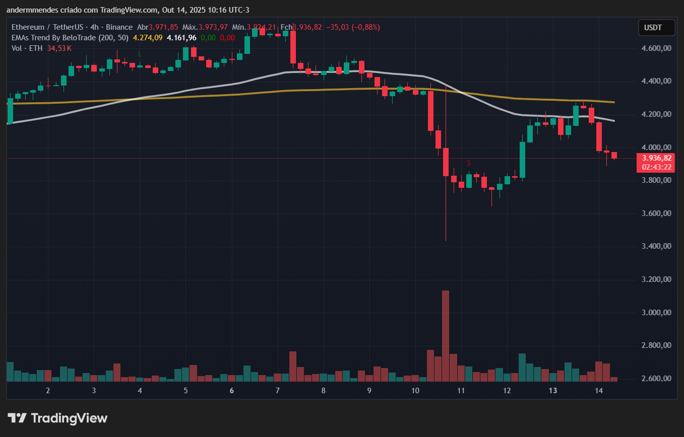Click the andermmendes TradingView.com header text
This screenshot has width=684, height=437.
point(127,10)
